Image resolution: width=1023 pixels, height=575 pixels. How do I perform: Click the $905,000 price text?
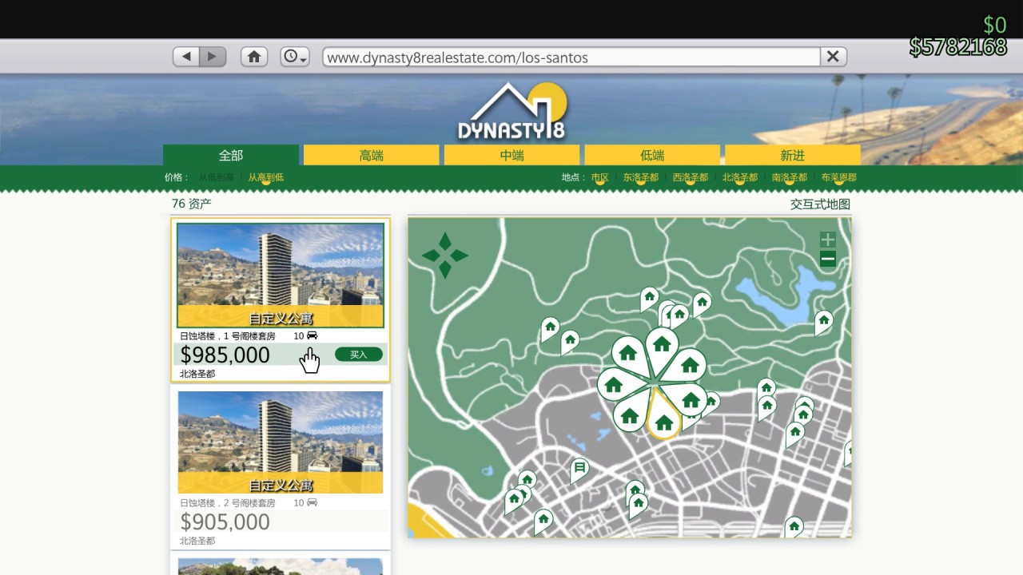(x=225, y=522)
